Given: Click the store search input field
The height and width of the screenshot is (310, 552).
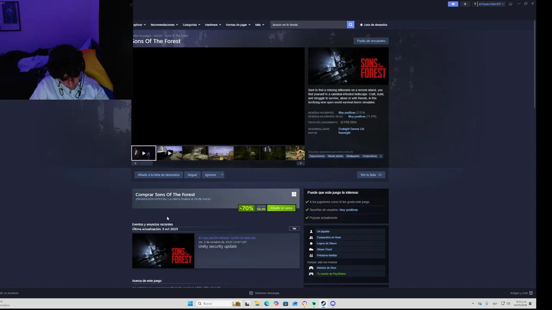Looking at the screenshot, I should [308, 25].
